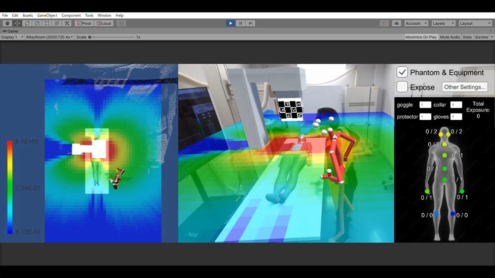
Task: Open the GameObject menu
Action: pyautogui.click(x=47, y=15)
